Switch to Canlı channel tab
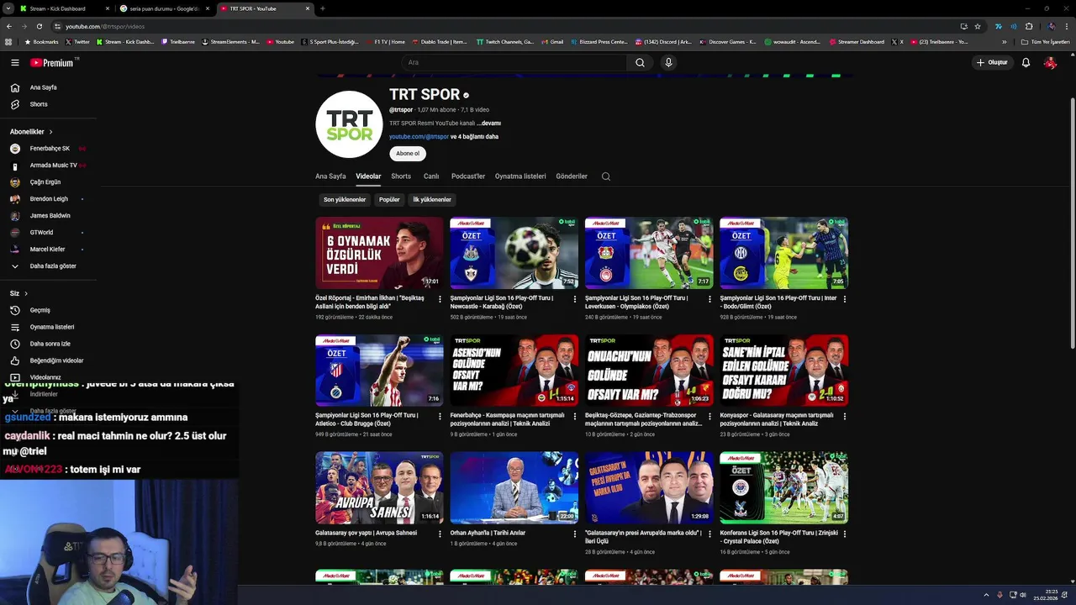 (431, 176)
